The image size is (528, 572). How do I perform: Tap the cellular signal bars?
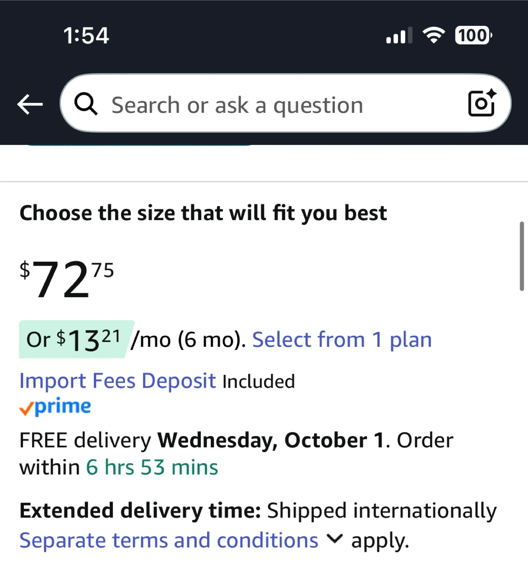pos(399,36)
